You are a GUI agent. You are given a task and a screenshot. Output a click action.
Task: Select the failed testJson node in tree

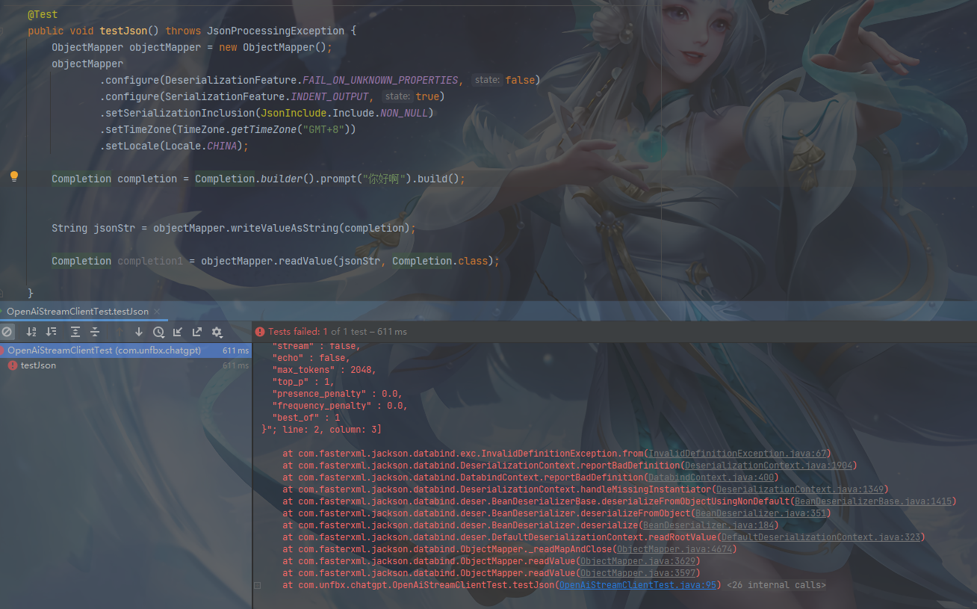tap(38, 365)
